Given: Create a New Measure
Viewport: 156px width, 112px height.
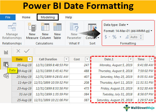Looking at the screenshot, I should tap(32, 31).
